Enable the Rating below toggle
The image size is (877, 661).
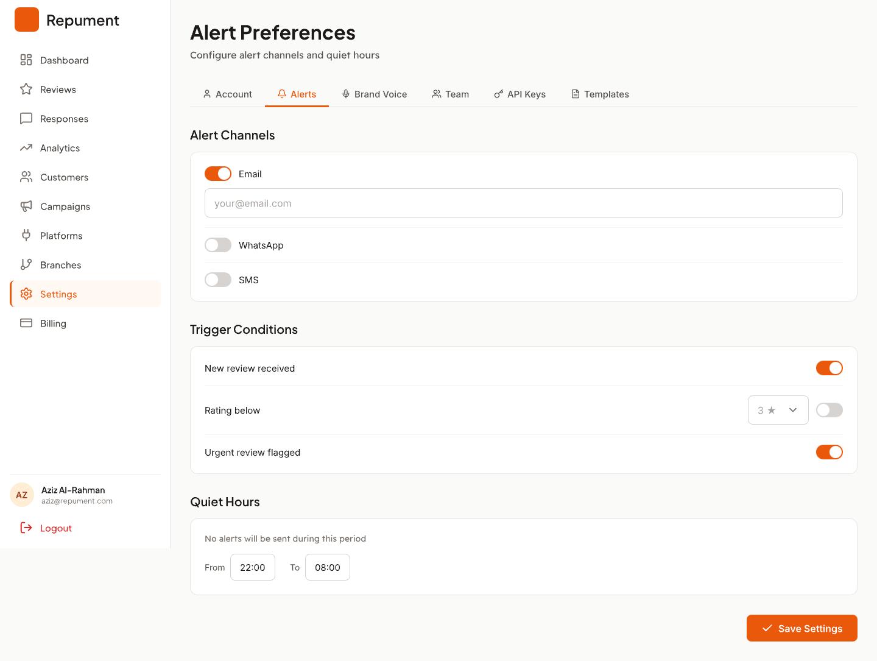[x=829, y=410]
